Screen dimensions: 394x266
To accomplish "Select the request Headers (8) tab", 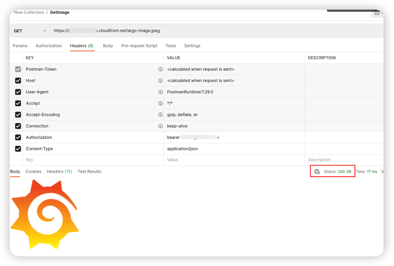I will click(82, 46).
